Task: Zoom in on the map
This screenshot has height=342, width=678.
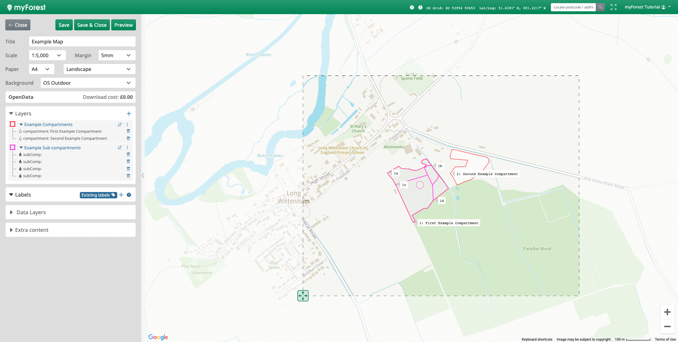Action: [x=667, y=312]
